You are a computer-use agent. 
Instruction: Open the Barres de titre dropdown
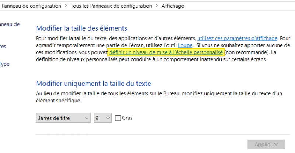63,118
